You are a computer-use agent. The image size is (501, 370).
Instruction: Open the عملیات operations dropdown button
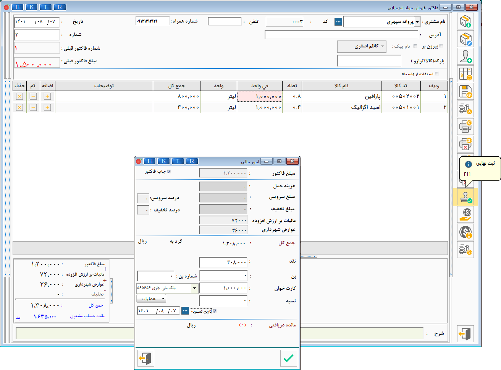click(x=151, y=299)
